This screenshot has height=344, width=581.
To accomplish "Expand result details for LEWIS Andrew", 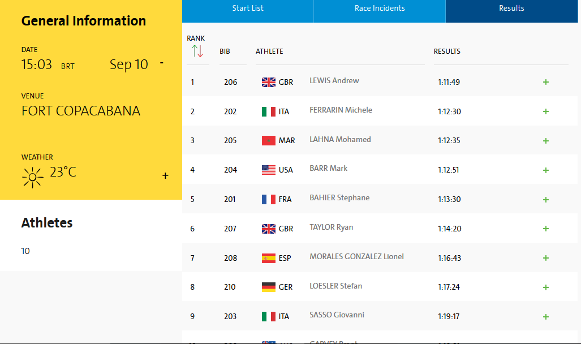I will 546,82.
